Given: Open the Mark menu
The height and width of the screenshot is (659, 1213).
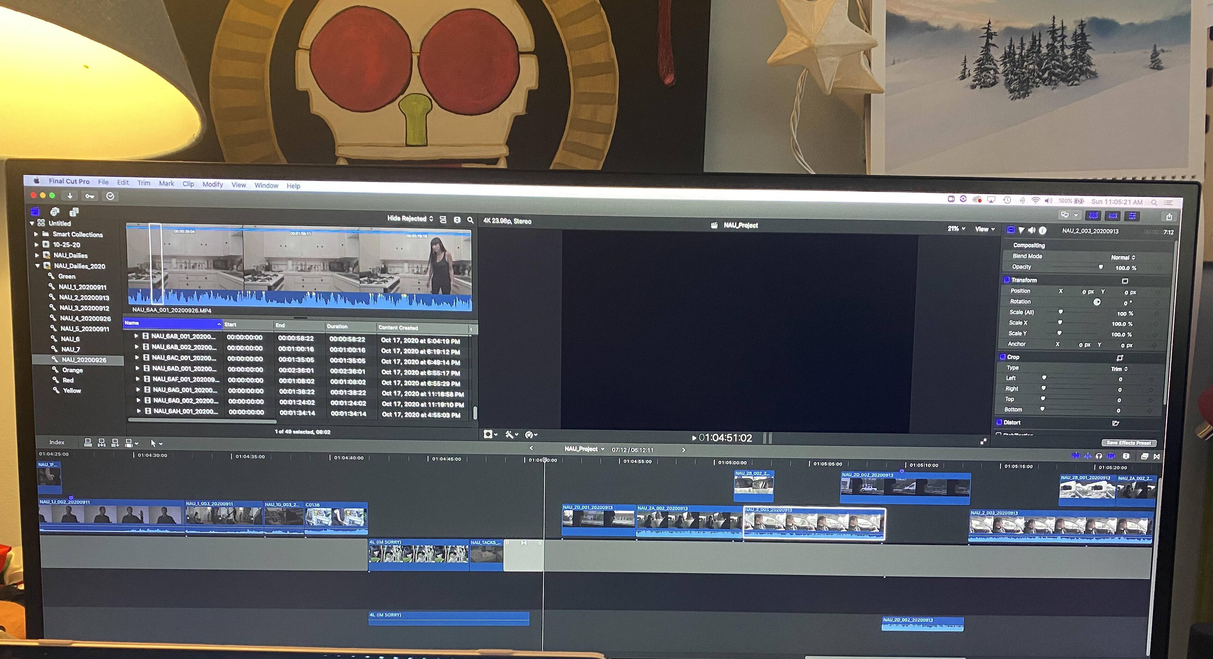Looking at the screenshot, I should 166,183.
